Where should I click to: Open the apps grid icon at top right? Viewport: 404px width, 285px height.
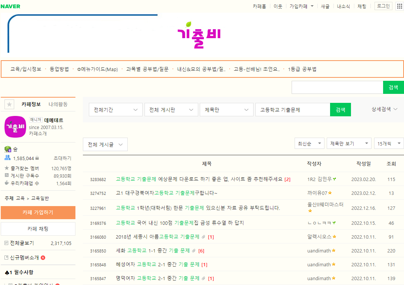(x=400, y=6)
